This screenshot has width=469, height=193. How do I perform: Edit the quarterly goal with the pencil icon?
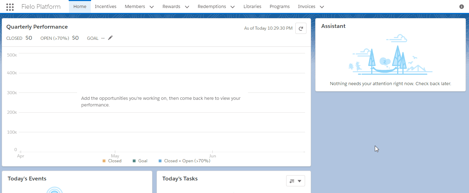[x=110, y=38]
